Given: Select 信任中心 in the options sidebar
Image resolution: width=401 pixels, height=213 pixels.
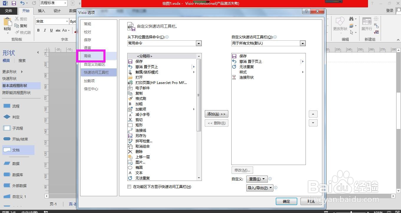Looking at the screenshot, I should click(91, 89).
